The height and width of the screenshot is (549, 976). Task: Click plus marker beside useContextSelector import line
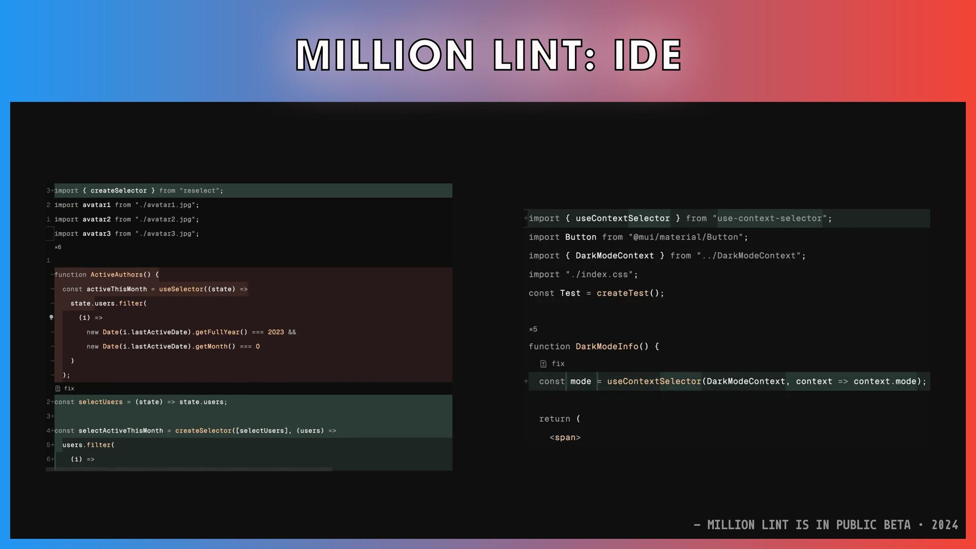(526, 218)
